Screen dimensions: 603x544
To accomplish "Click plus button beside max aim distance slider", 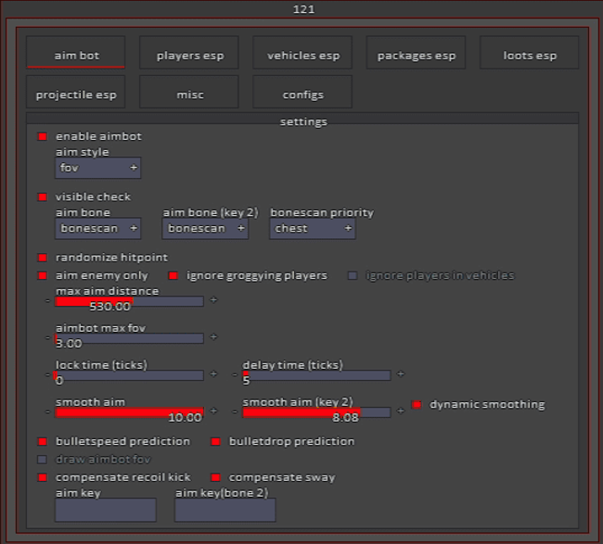I will (x=213, y=300).
